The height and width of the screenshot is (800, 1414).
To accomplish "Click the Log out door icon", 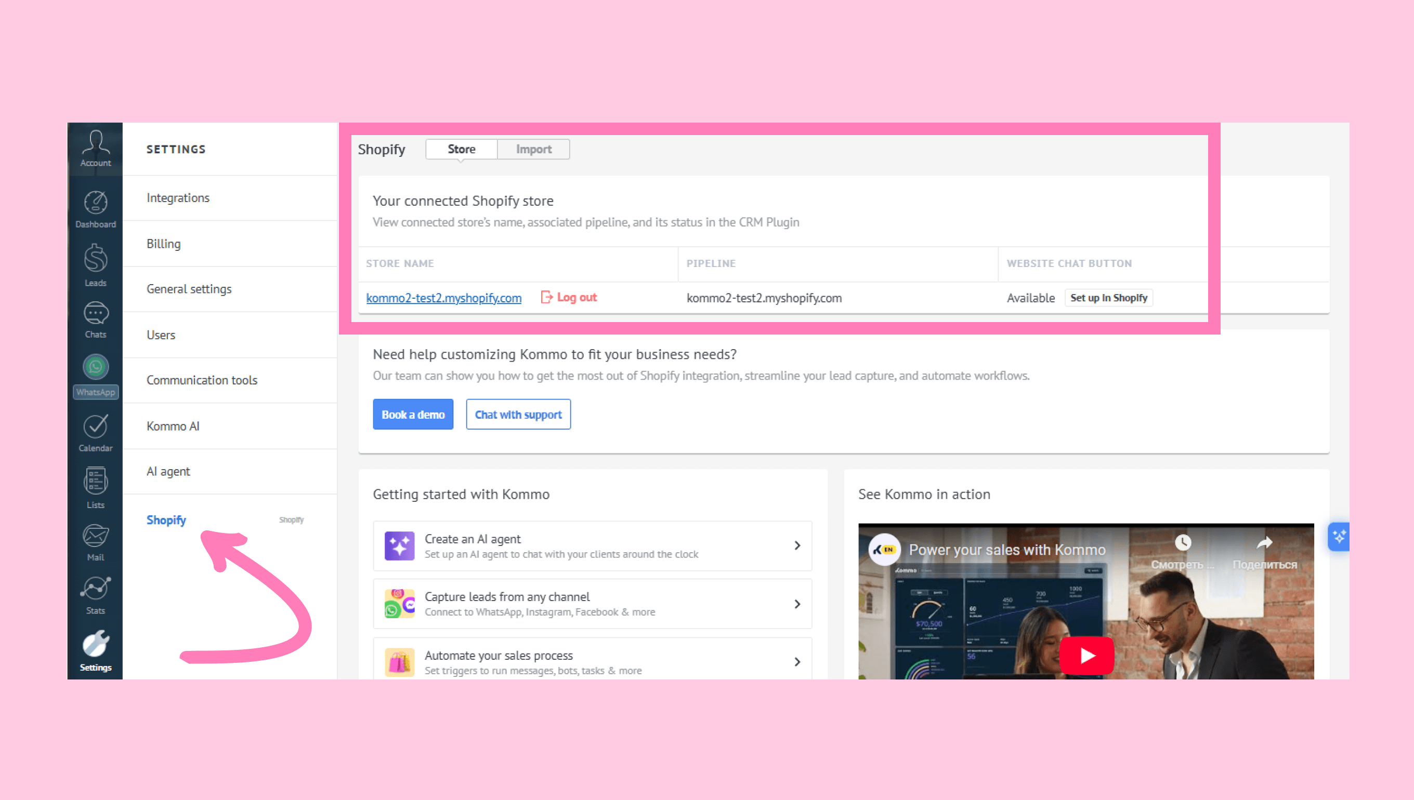I will (546, 297).
